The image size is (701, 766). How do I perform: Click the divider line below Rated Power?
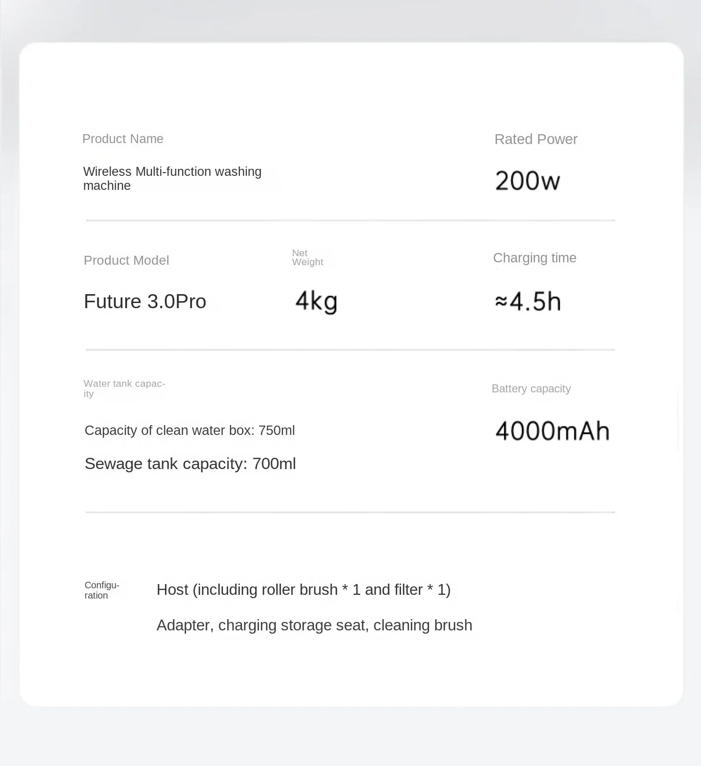click(x=350, y=220)
